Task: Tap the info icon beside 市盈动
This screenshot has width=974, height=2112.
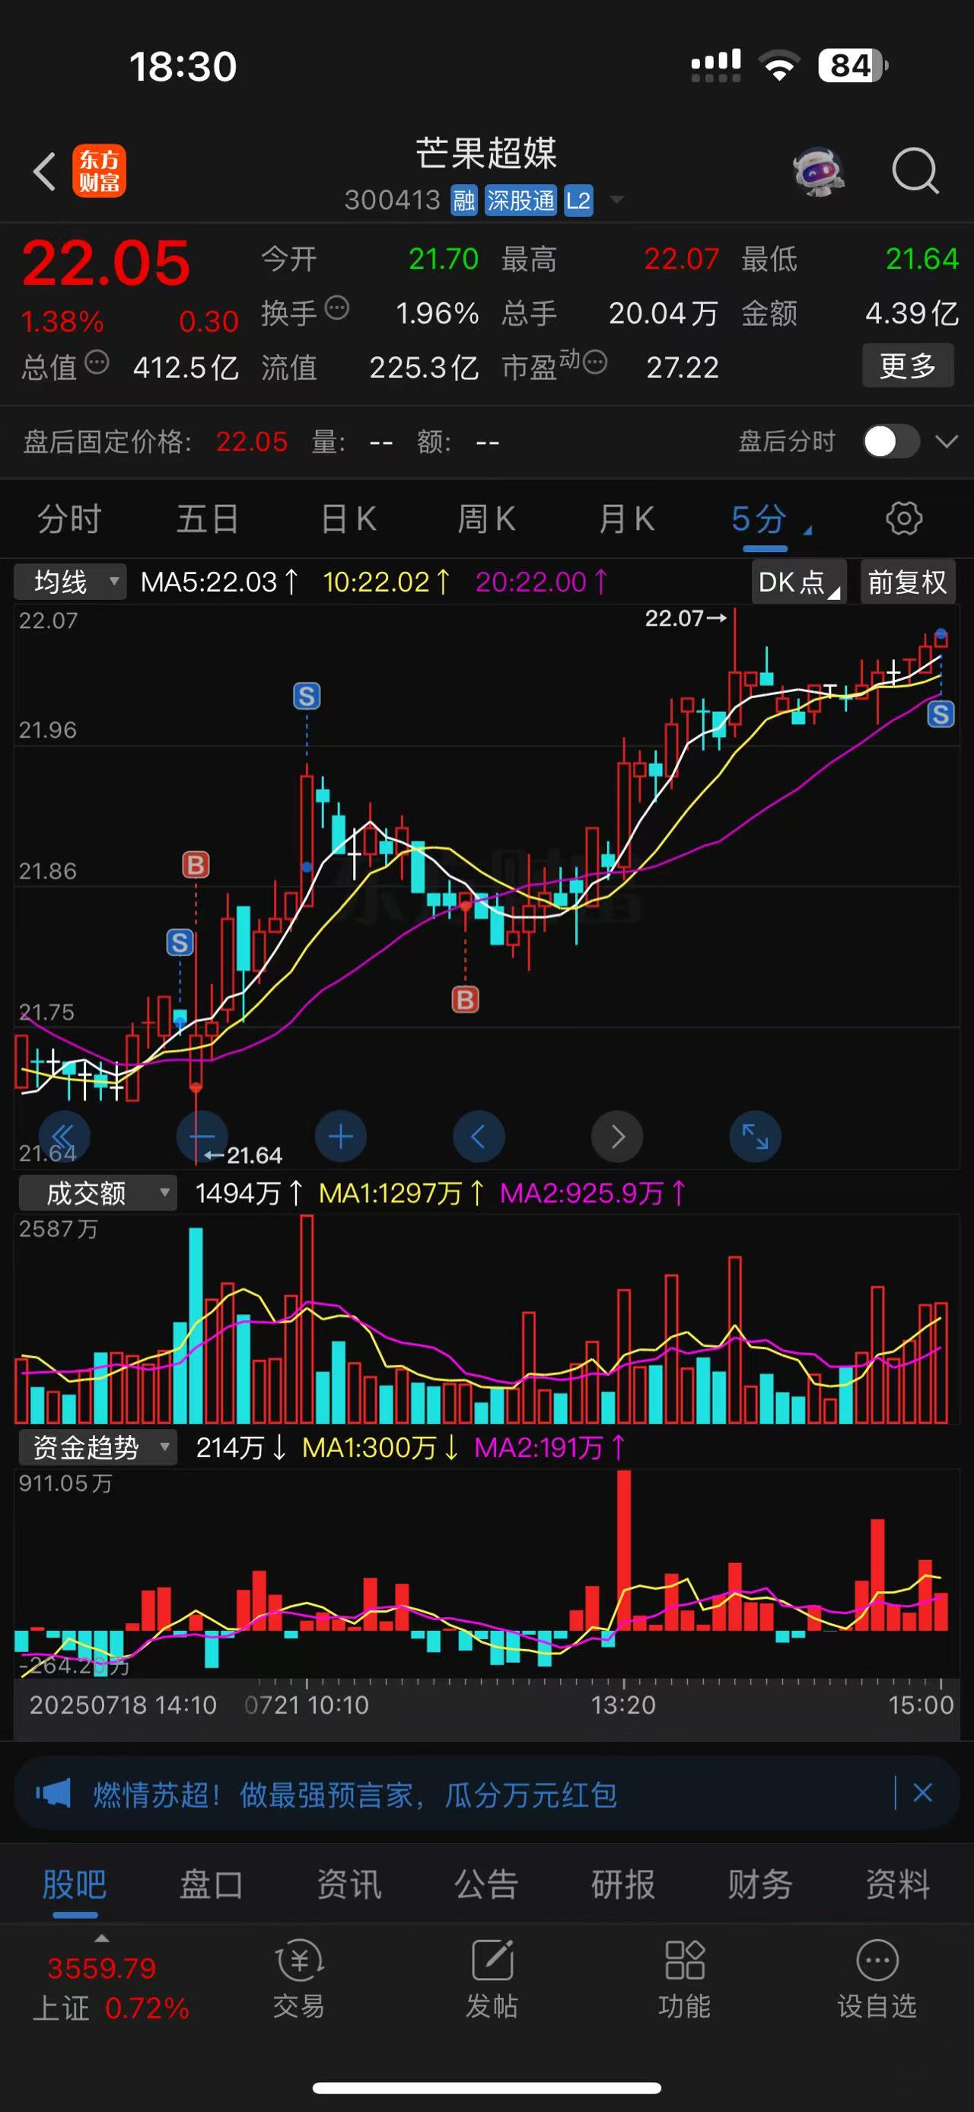Action: click(x=596, y=362)
